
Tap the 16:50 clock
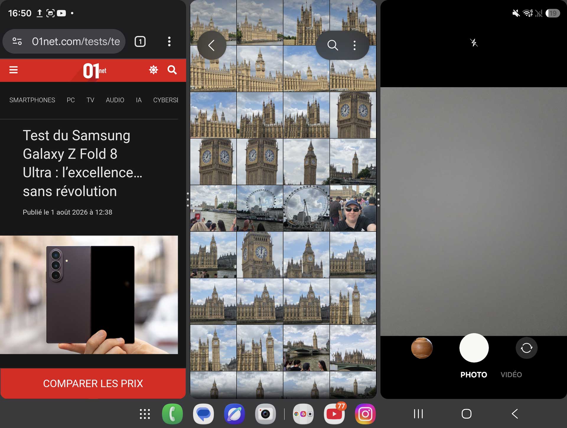pos(20,13)
